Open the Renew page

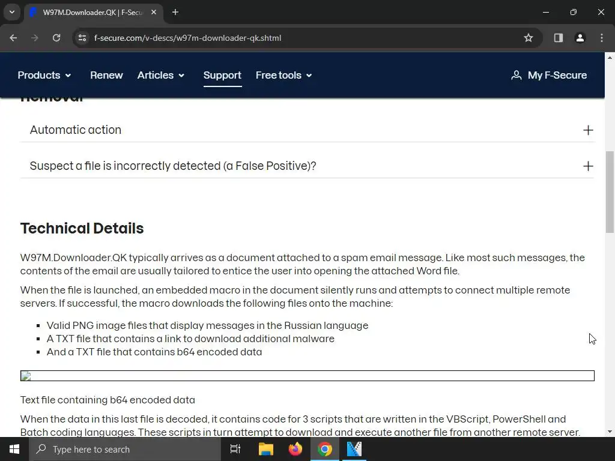106,75
